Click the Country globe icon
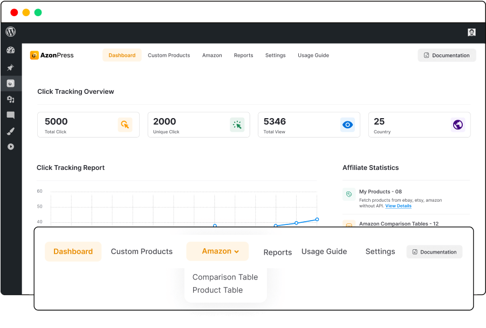Screen dimensions: 486x328 click(x=458, y=125)
